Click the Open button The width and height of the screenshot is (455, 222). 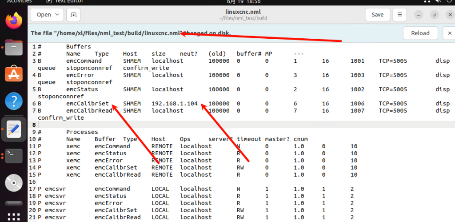[x=44, y=15]
